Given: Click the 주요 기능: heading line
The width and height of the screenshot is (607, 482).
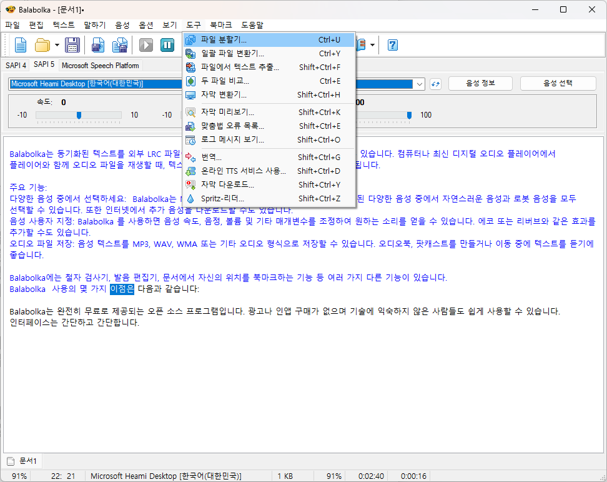Looking at the screenshot, I should 28,188.
